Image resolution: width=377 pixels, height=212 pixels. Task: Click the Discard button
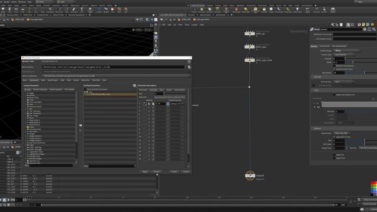point(157,171)
